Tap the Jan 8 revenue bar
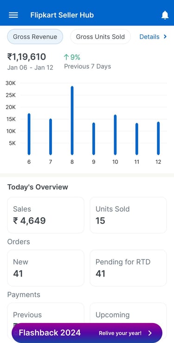The height and width of the screenshot is (343, 174). [72, 121]
